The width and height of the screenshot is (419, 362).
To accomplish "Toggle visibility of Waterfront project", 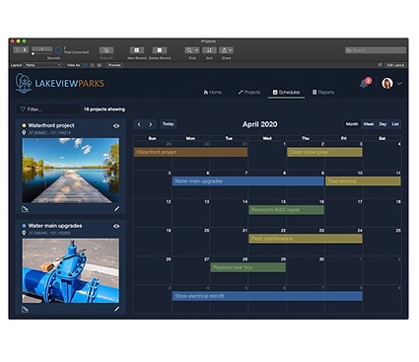I will pyautogui.click(x=116, y=125).
